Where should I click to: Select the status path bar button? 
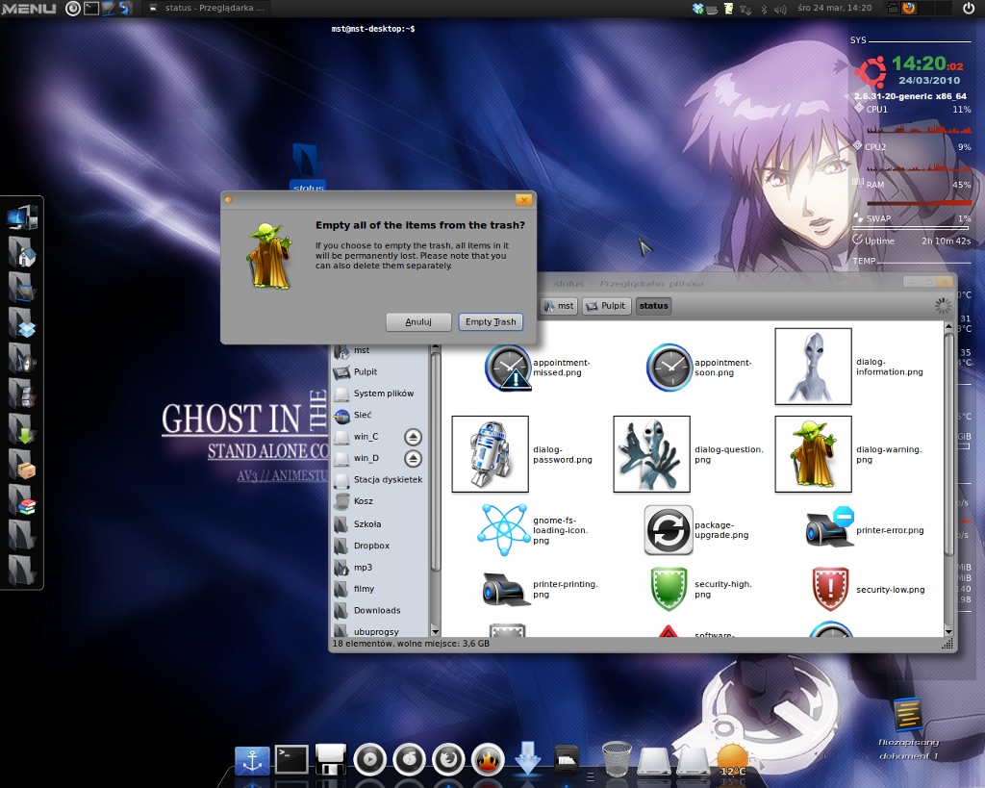(x=653, y=306)
